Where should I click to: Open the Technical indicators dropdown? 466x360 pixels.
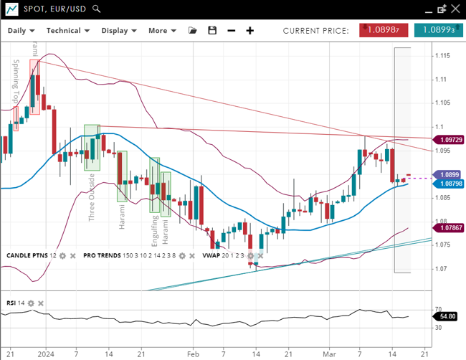click(67, 31)
